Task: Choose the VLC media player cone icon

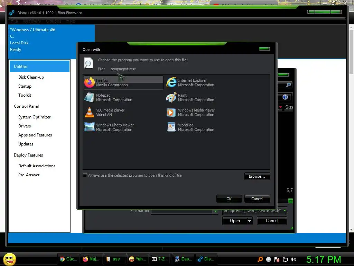Action: [90, 112]
